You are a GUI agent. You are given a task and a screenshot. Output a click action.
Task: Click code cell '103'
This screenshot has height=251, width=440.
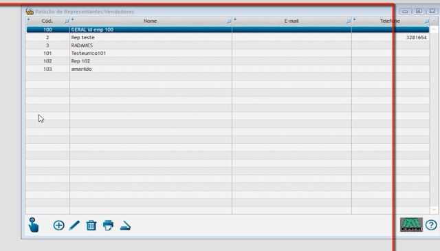(47, 69)
